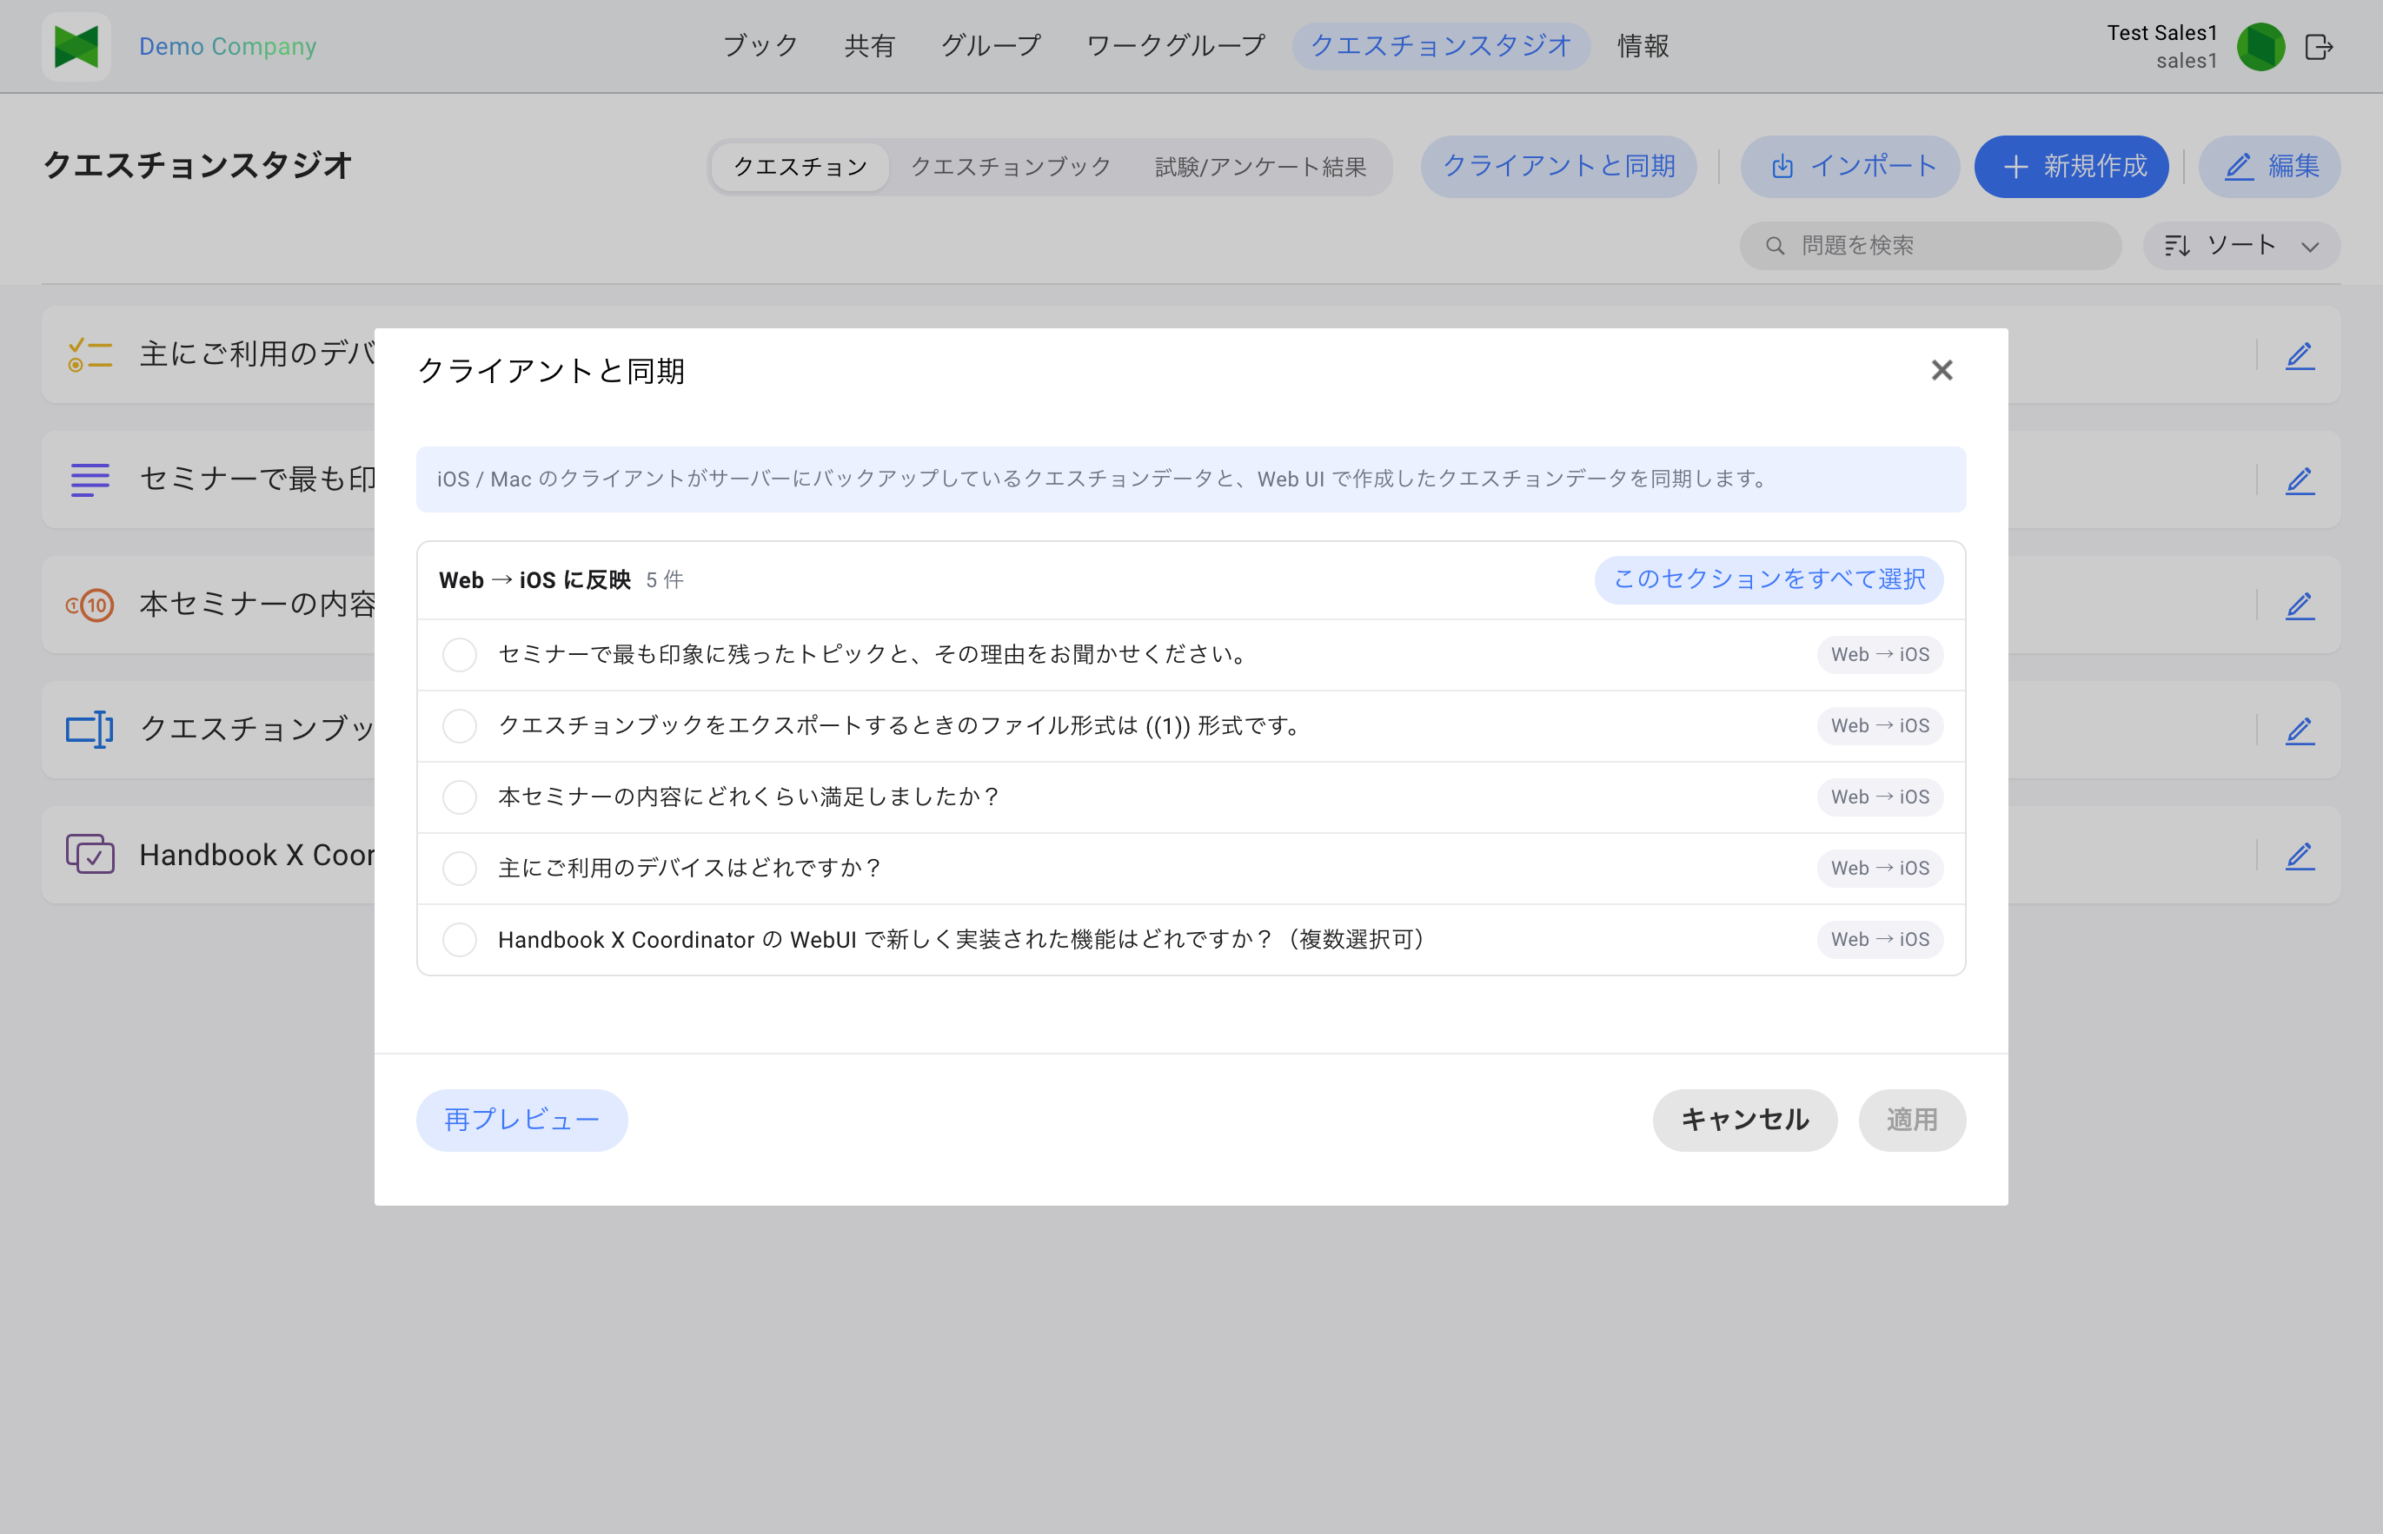This screenshot has height=1534, width=2383.
Task: Click the multi-select icon for Handbook X Coor row
Action: coord(90,855)
